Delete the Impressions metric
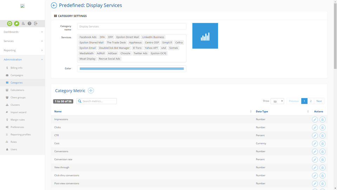Viewport: 337px width, 190px height. [x=322, y=120]
